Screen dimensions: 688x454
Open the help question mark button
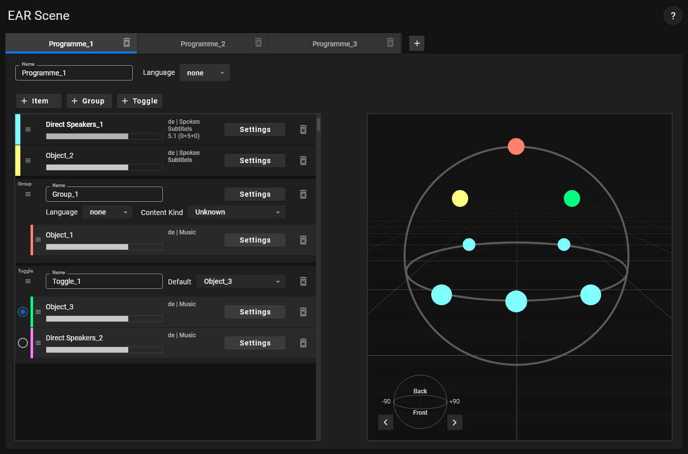click(673, 16)
